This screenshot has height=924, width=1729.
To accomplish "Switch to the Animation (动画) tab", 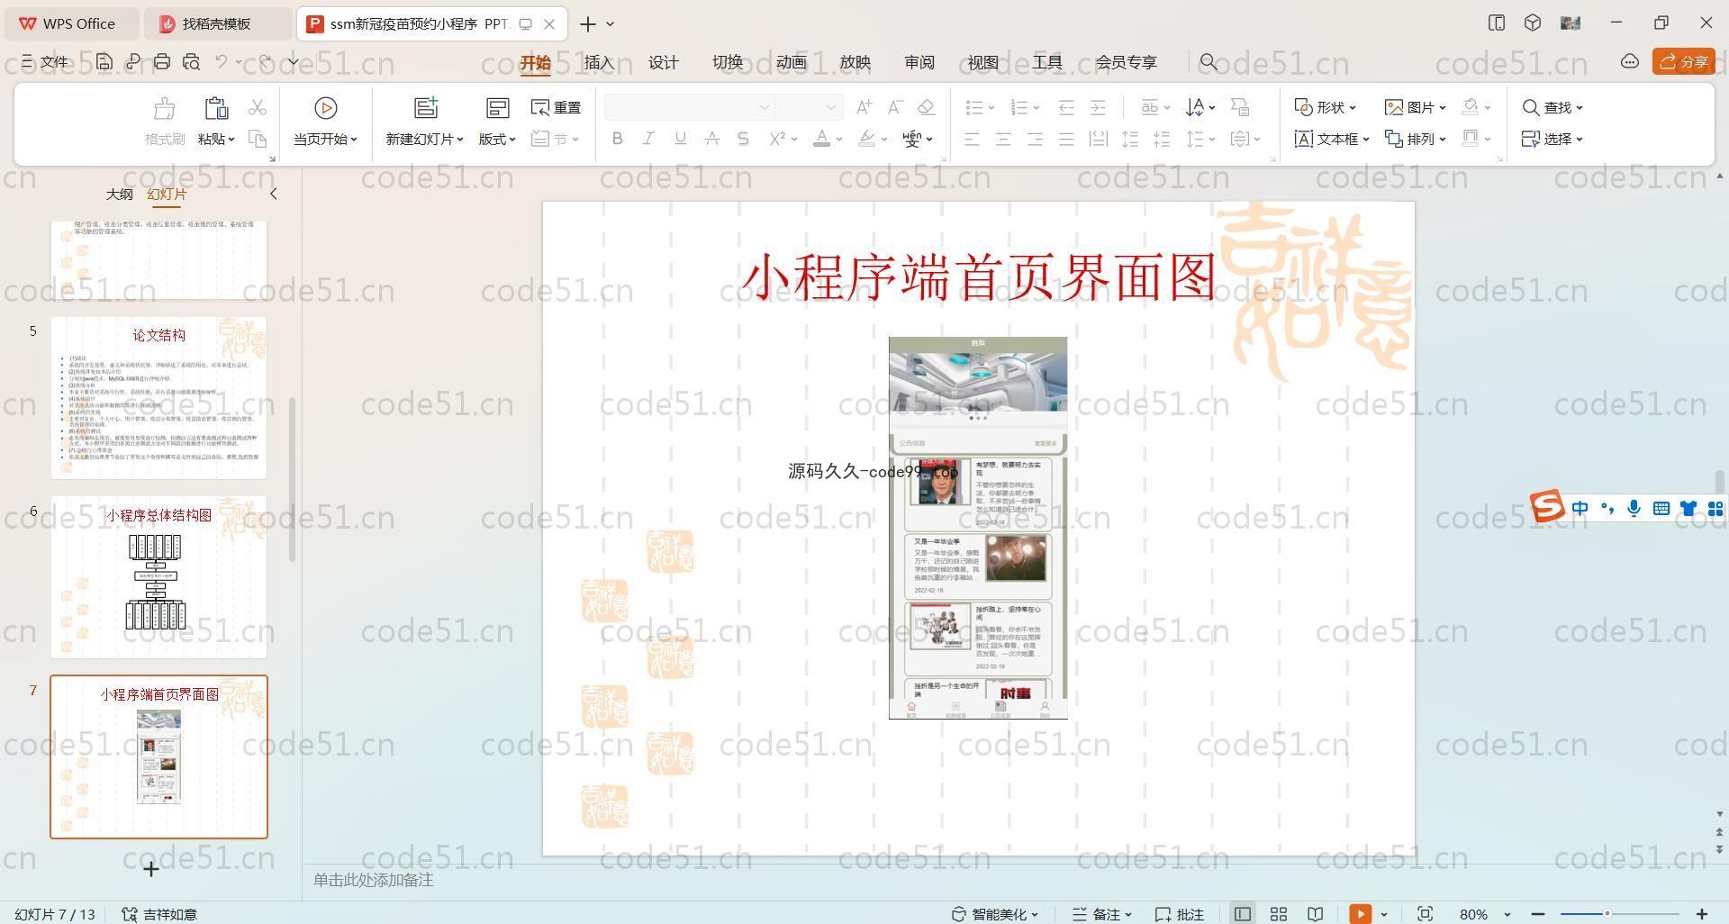I will [792, 62].
